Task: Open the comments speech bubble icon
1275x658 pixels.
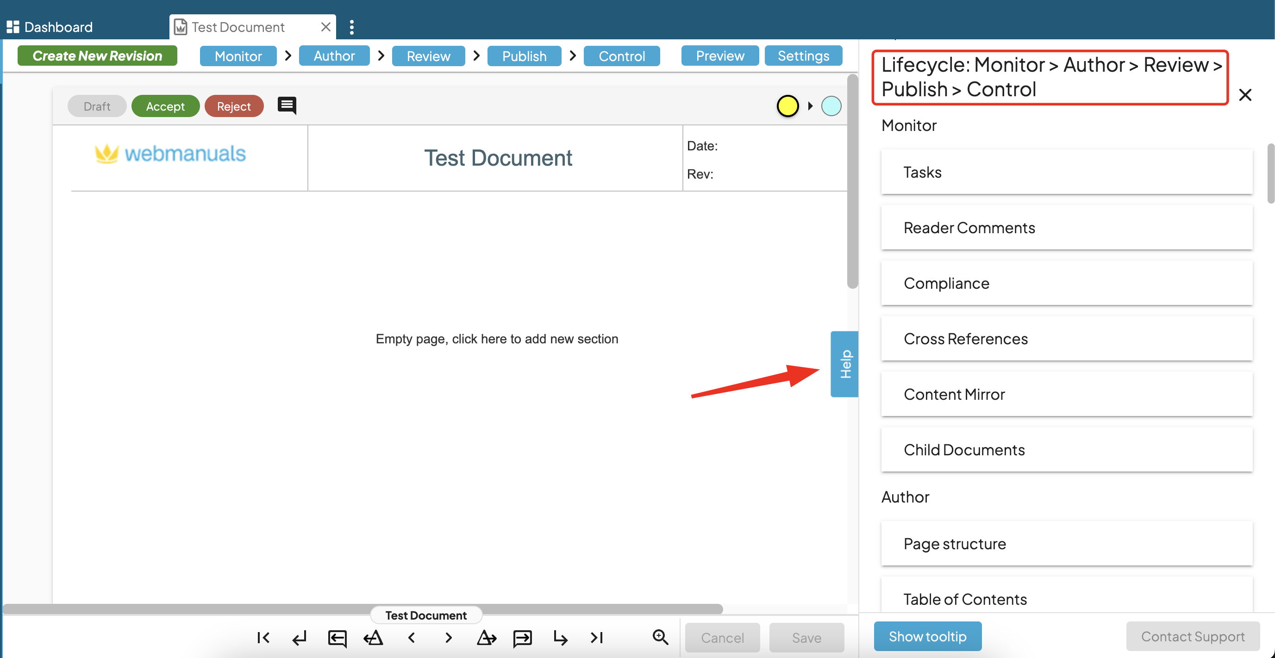Action: 287,106
